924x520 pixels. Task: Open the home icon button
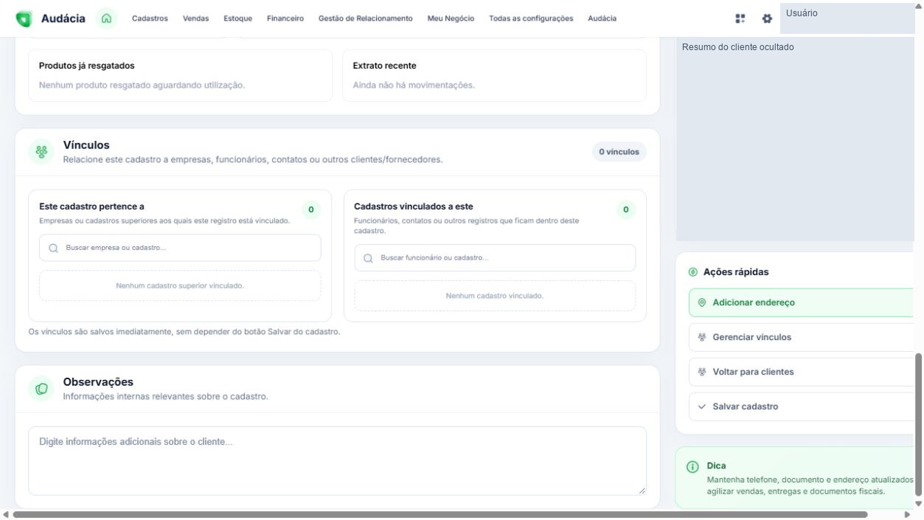point(107,18)
